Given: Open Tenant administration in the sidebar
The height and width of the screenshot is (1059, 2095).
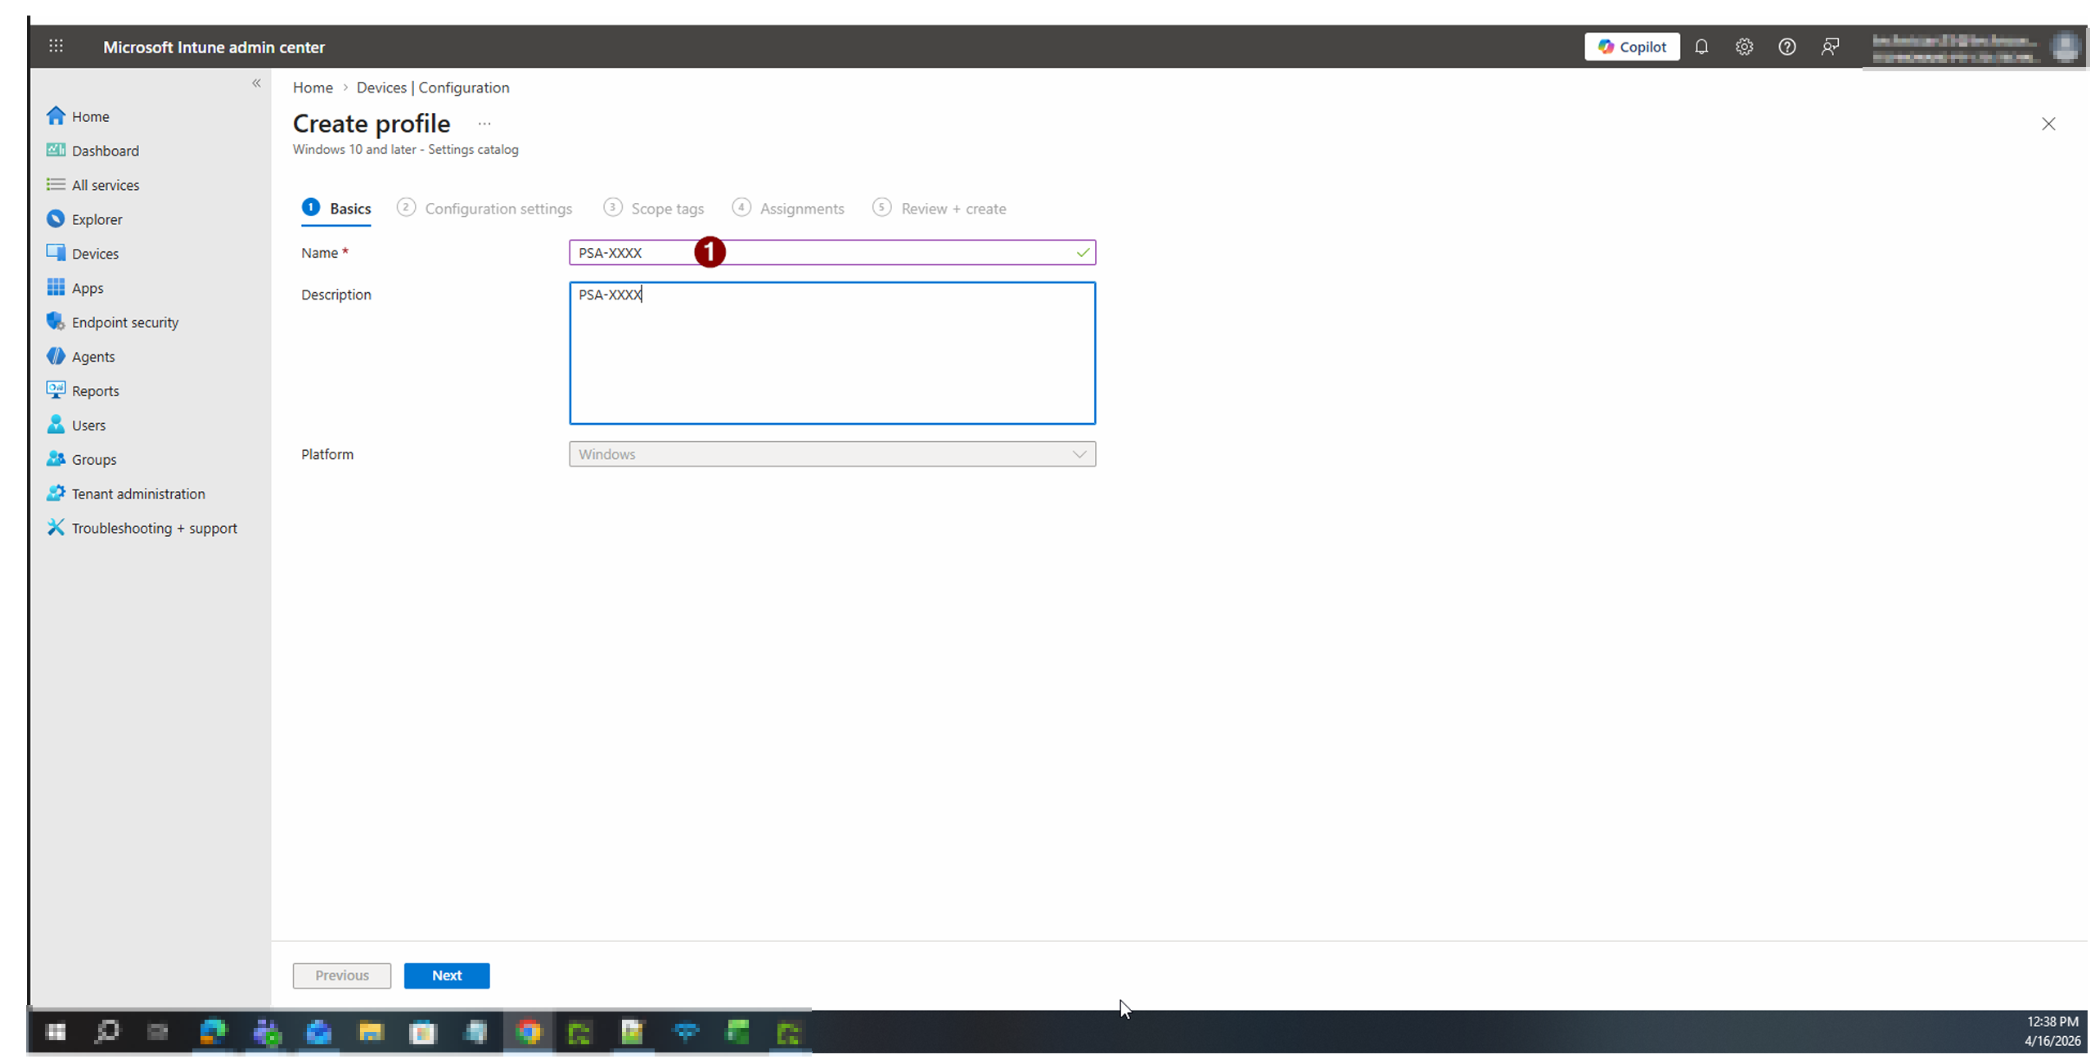Looking at the screenshot, I should 125,494.
